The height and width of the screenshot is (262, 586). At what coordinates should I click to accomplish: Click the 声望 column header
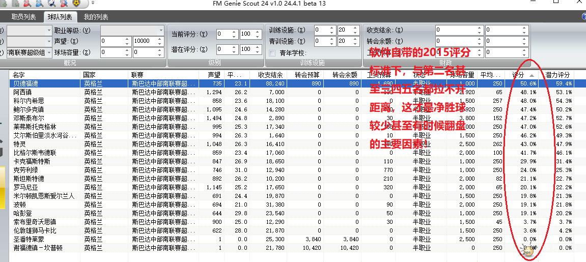pyautogui.click(x=214, y=75)
